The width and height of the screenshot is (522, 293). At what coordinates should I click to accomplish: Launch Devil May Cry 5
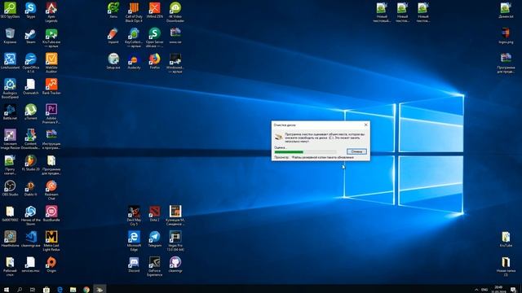[x=134, y=216]
